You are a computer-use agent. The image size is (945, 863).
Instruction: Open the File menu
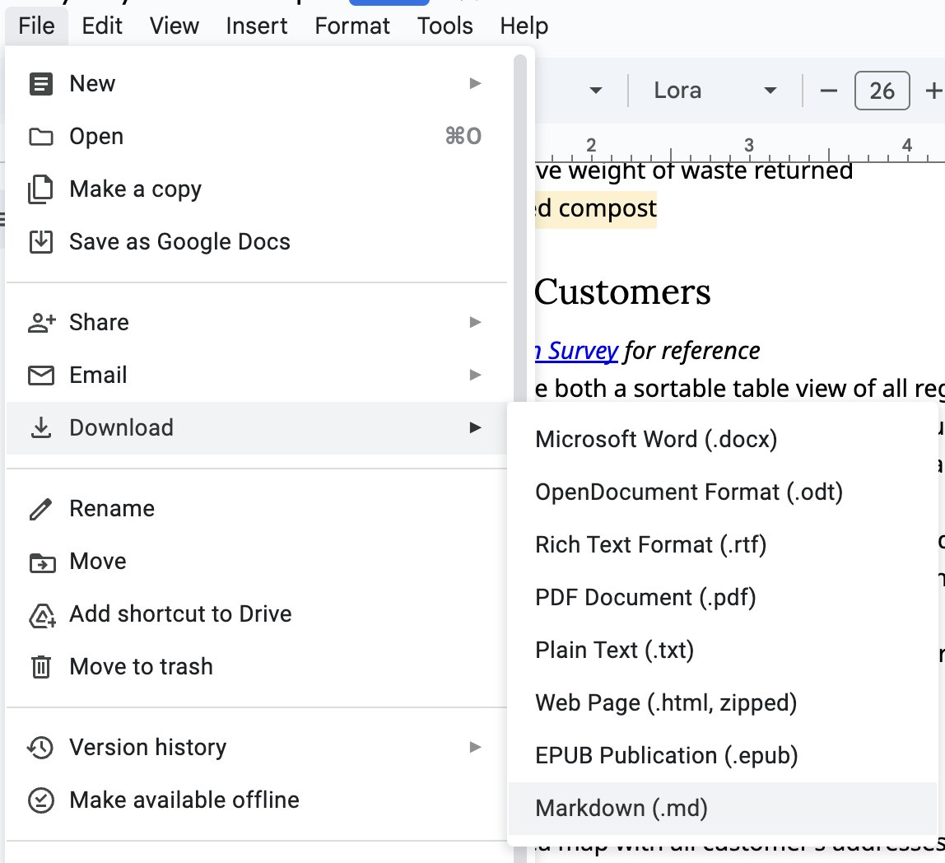click(36, 26)
